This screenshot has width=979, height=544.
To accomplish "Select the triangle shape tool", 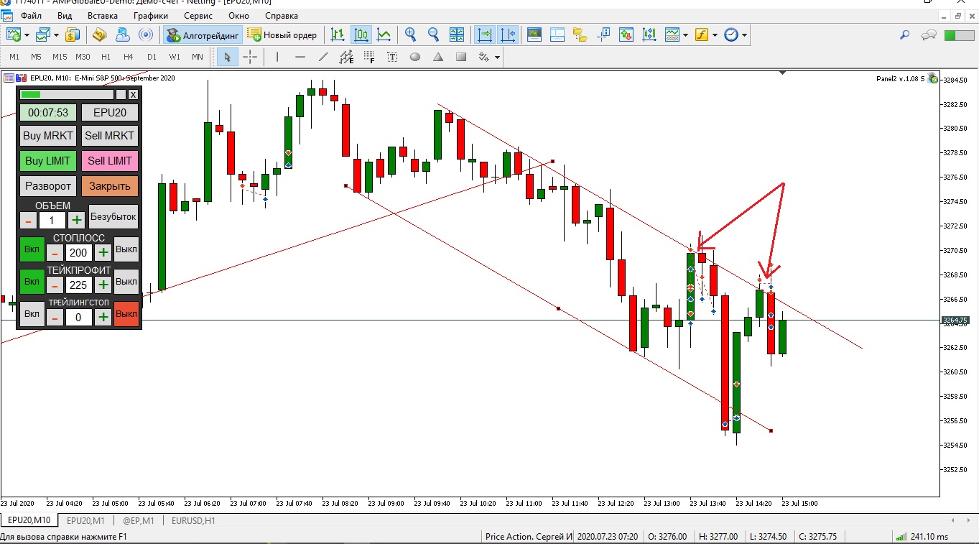I will pos(438,57).
